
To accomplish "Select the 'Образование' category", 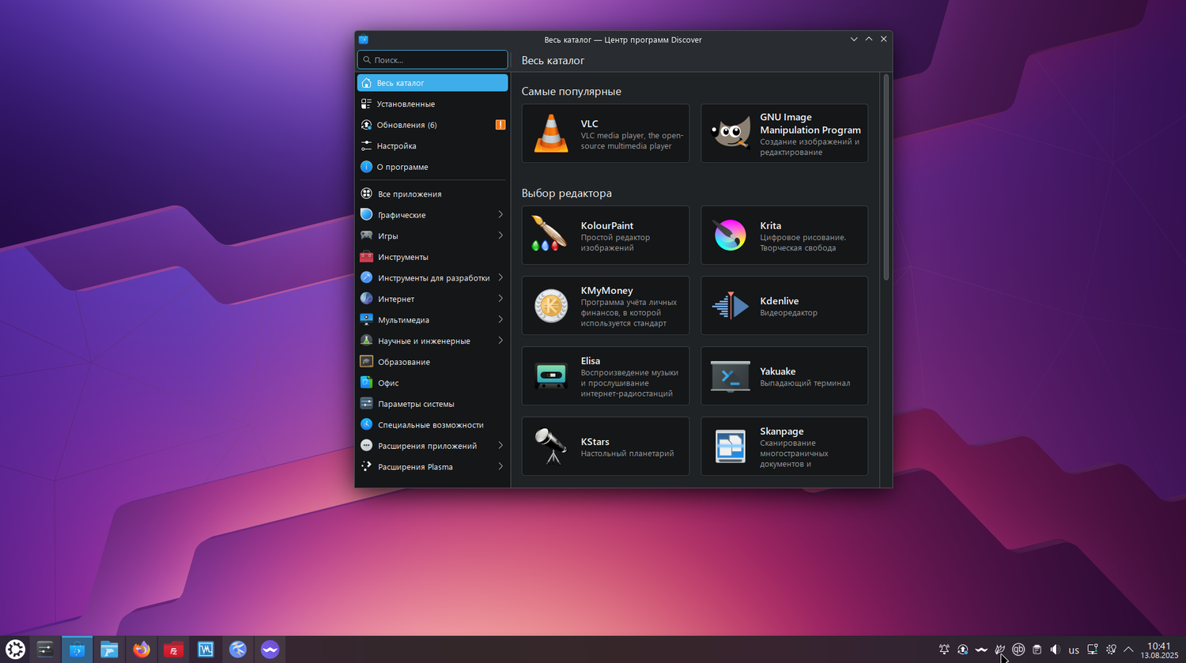I will point(432,362).
